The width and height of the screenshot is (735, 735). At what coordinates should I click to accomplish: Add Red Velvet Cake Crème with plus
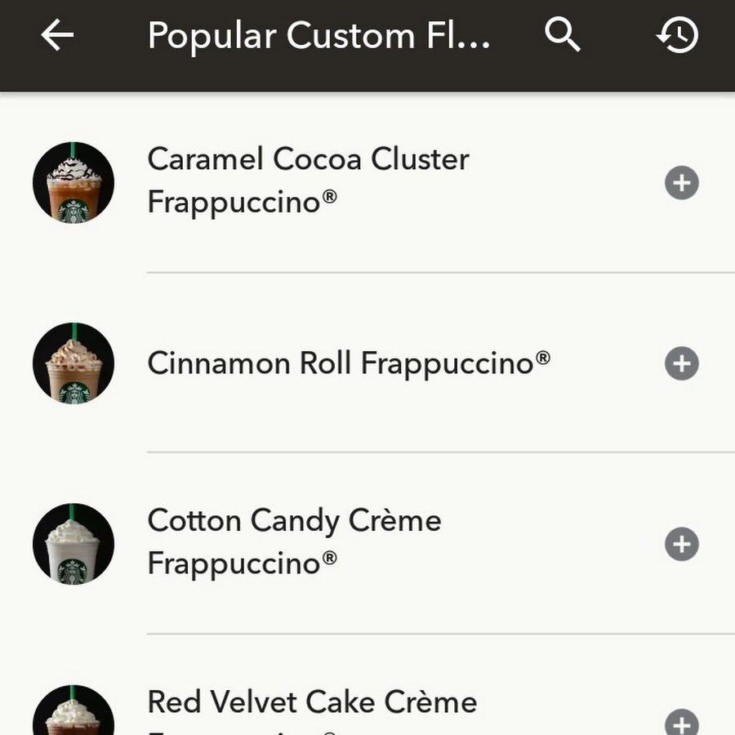682,724
